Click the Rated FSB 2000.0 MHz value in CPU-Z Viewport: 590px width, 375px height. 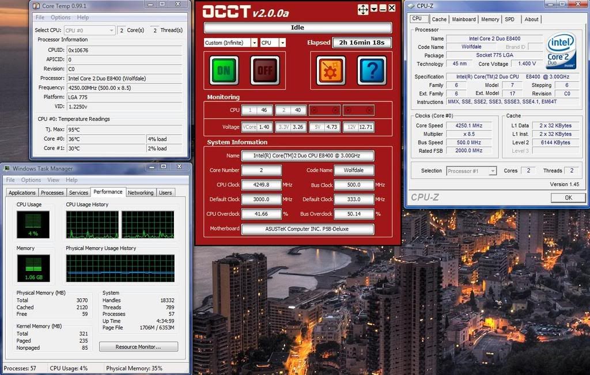coord(469,150)
